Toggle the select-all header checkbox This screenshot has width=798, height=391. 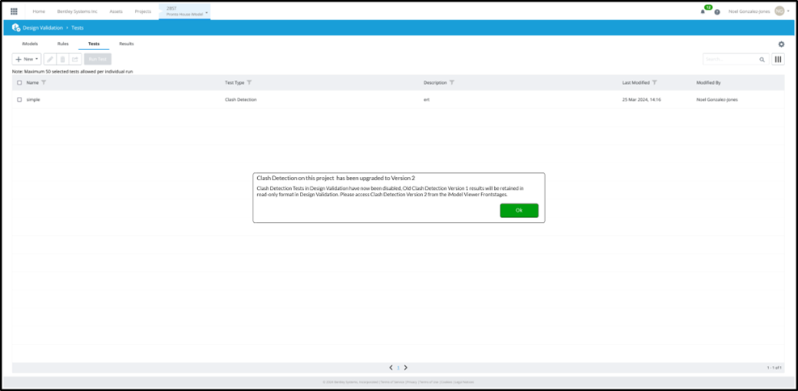(19, 82)
